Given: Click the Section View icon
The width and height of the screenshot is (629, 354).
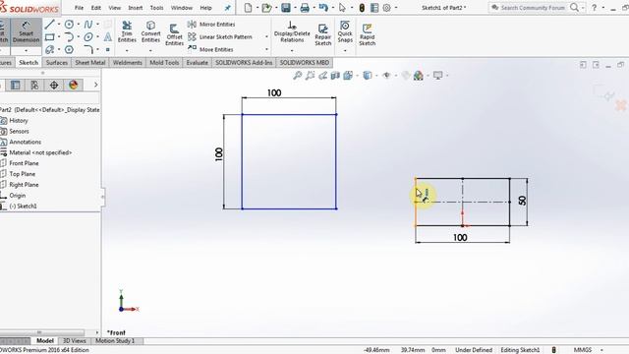Looking at the screenshot, I should click(x=335, y=75).
